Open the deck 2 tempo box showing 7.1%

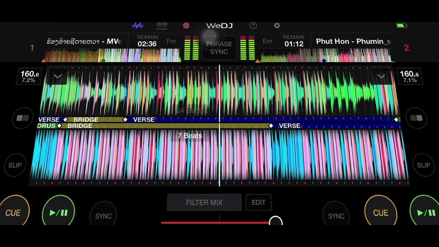click(409, 77)
